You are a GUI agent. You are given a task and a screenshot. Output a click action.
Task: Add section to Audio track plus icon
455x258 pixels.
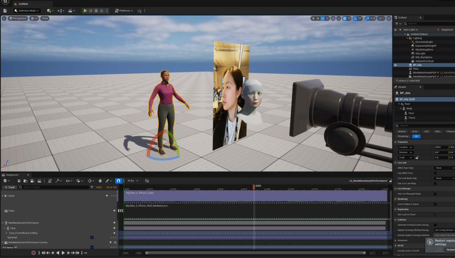107,196
